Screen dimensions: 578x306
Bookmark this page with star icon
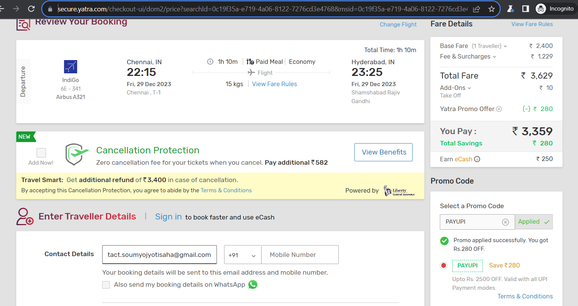pyautogui.click(x=491, y=9)
